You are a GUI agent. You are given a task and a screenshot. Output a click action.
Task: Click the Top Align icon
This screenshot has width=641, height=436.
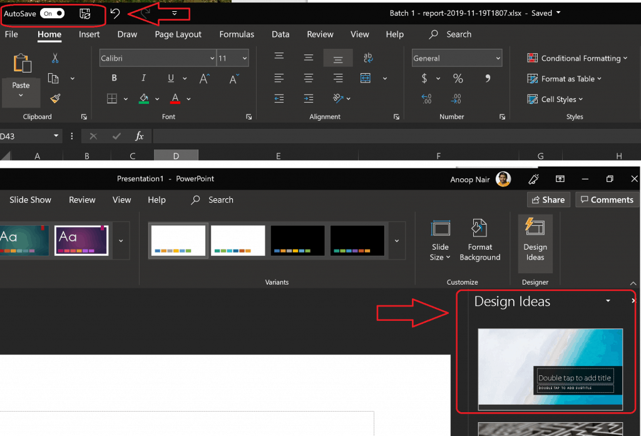tap(279, 56)
